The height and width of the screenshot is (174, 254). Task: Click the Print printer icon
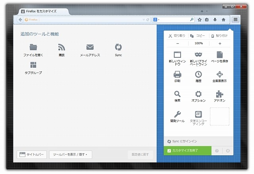(177, 74)
